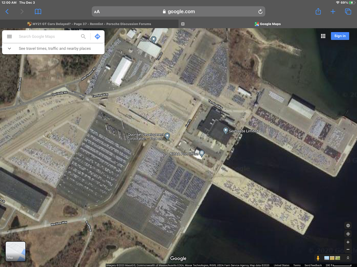357x267 pixels.
Task: Zoom in with the plus button
Action: 348,242
